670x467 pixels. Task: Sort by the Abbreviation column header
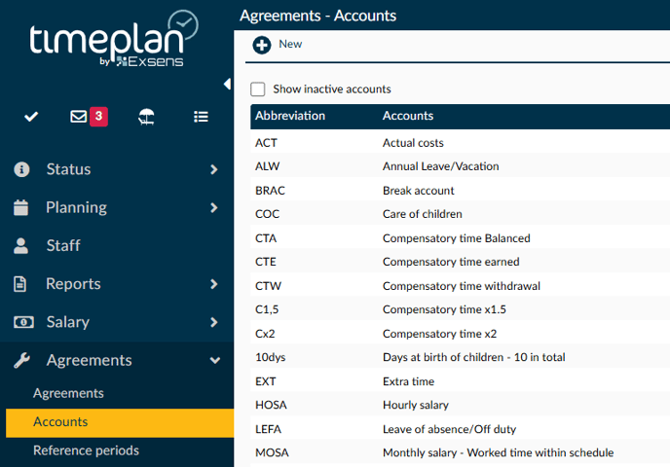click(290, 116)
